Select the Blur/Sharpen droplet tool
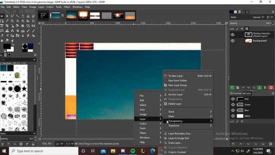Image resolution: width=275 pixels, height=155 pixels. (x=2, y=40)
